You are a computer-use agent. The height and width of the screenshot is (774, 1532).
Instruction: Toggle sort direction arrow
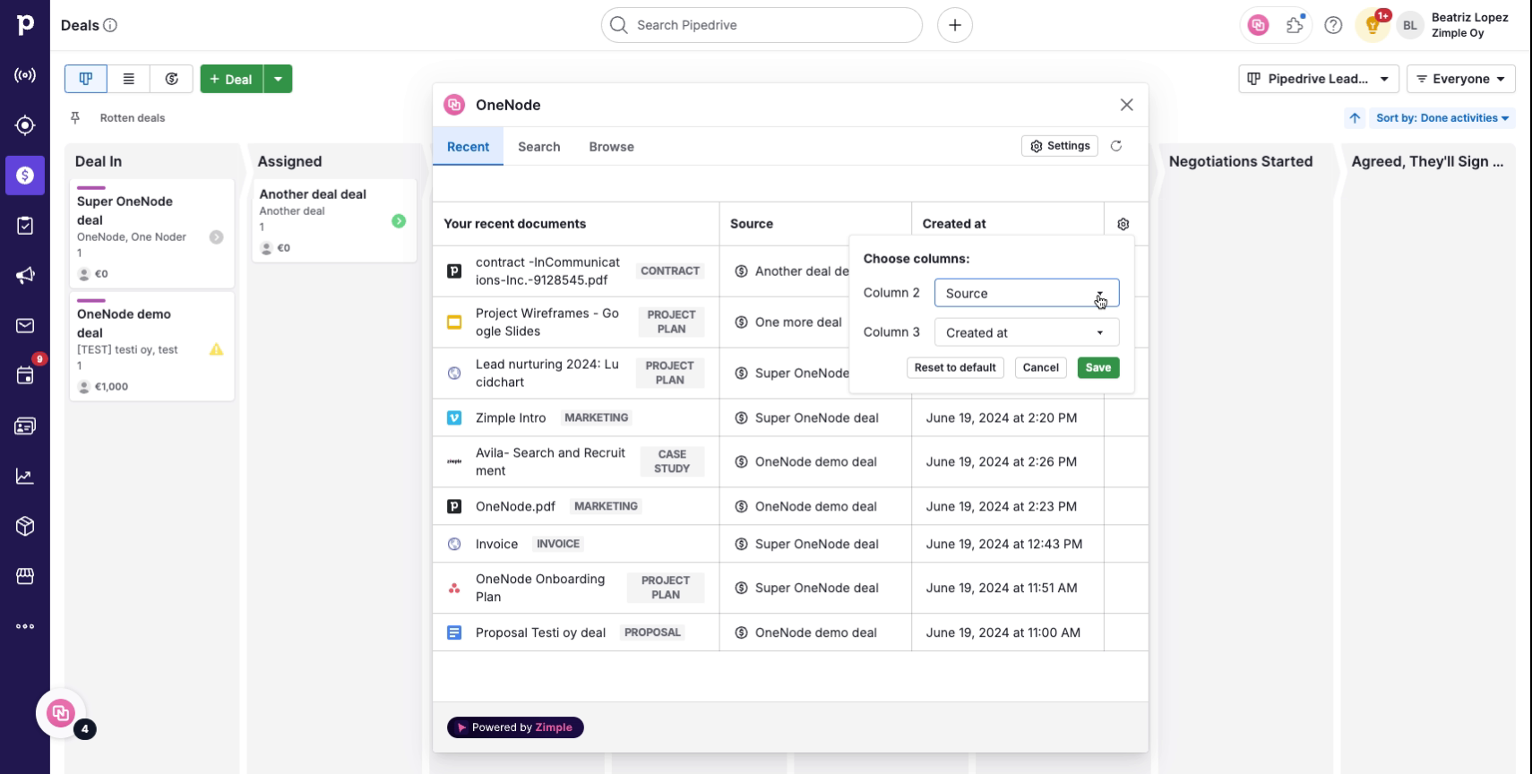[x=1355, y=118]
